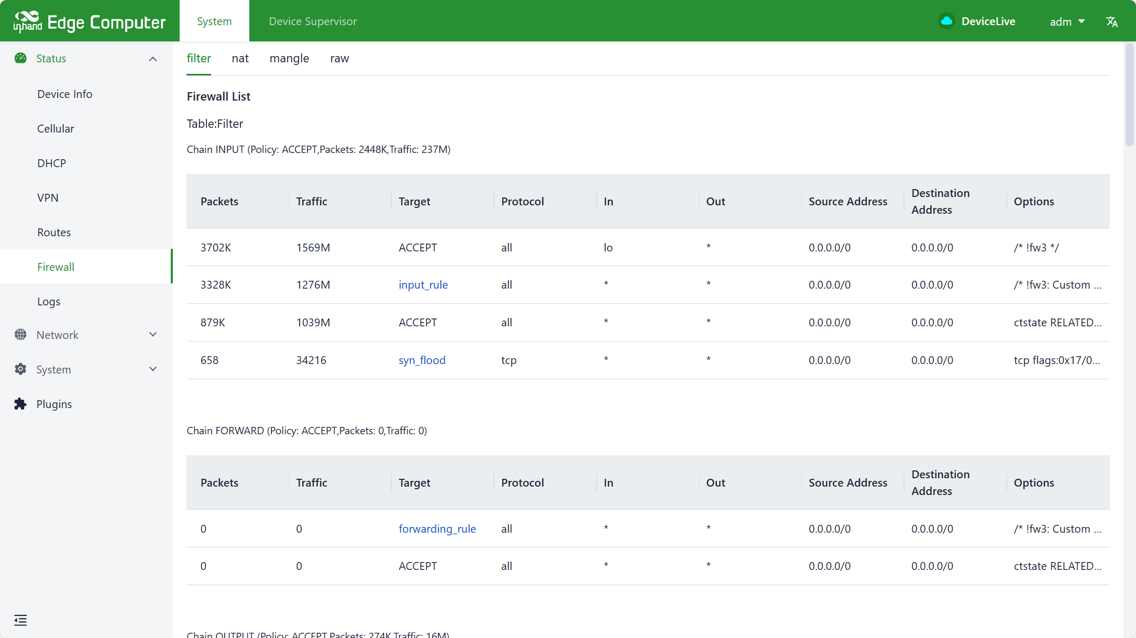Open the language translation icon
The height and width of the screenshot is (638, 1136).
point(1112,21)
